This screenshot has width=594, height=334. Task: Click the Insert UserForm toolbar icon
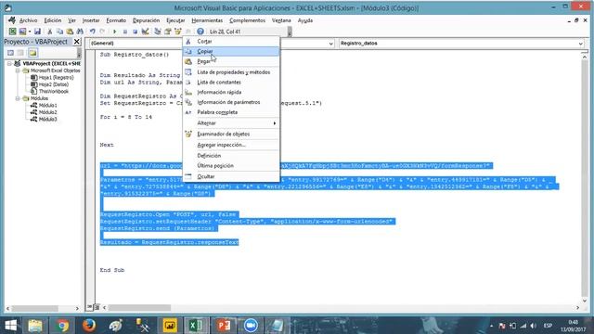pyautogui.click(x=22, y=32)
